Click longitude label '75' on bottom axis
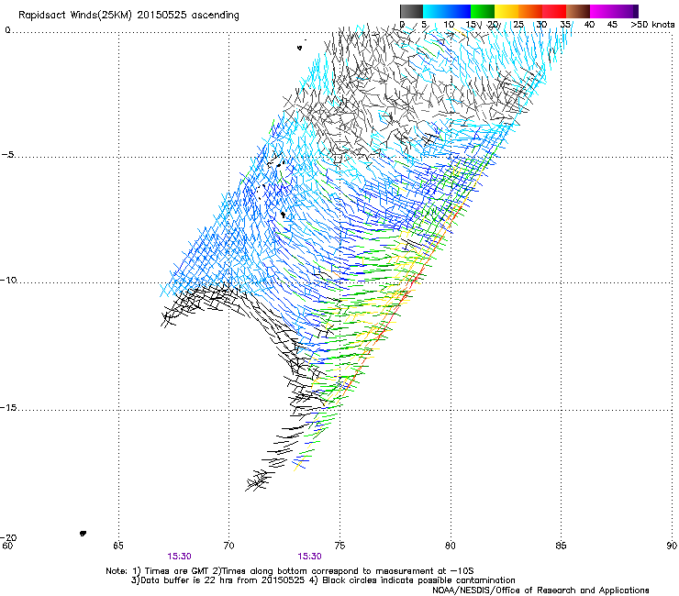The height and width of the screenshot is (596, 679). pos(339,546)
